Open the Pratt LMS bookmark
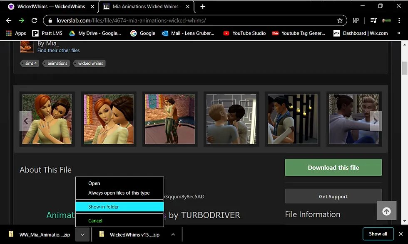 [x=47, y=33]
